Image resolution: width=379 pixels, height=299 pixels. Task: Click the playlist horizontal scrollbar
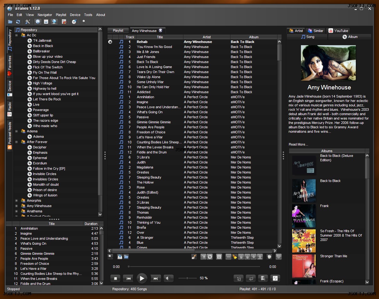192,251
